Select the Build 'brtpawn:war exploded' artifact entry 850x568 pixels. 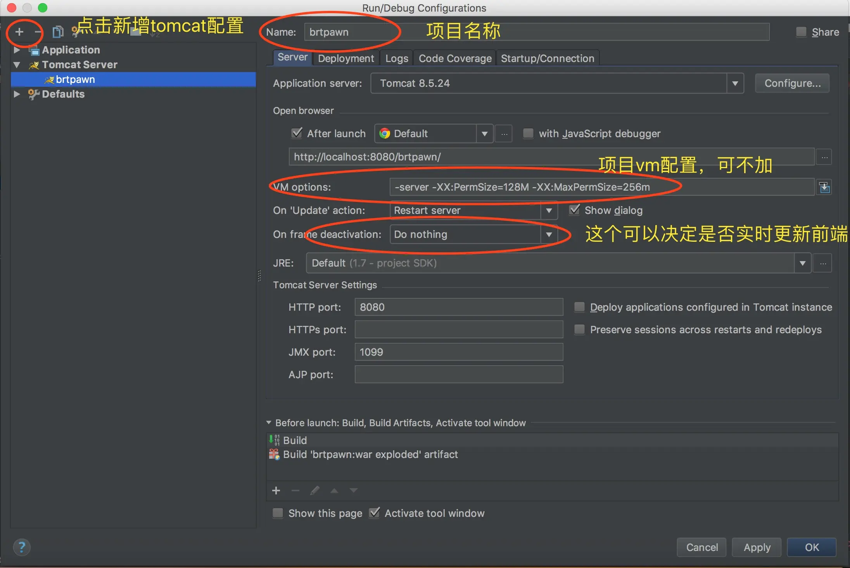370,454
